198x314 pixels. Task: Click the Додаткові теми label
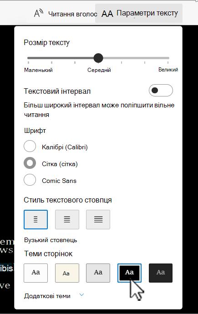point(47,296)
